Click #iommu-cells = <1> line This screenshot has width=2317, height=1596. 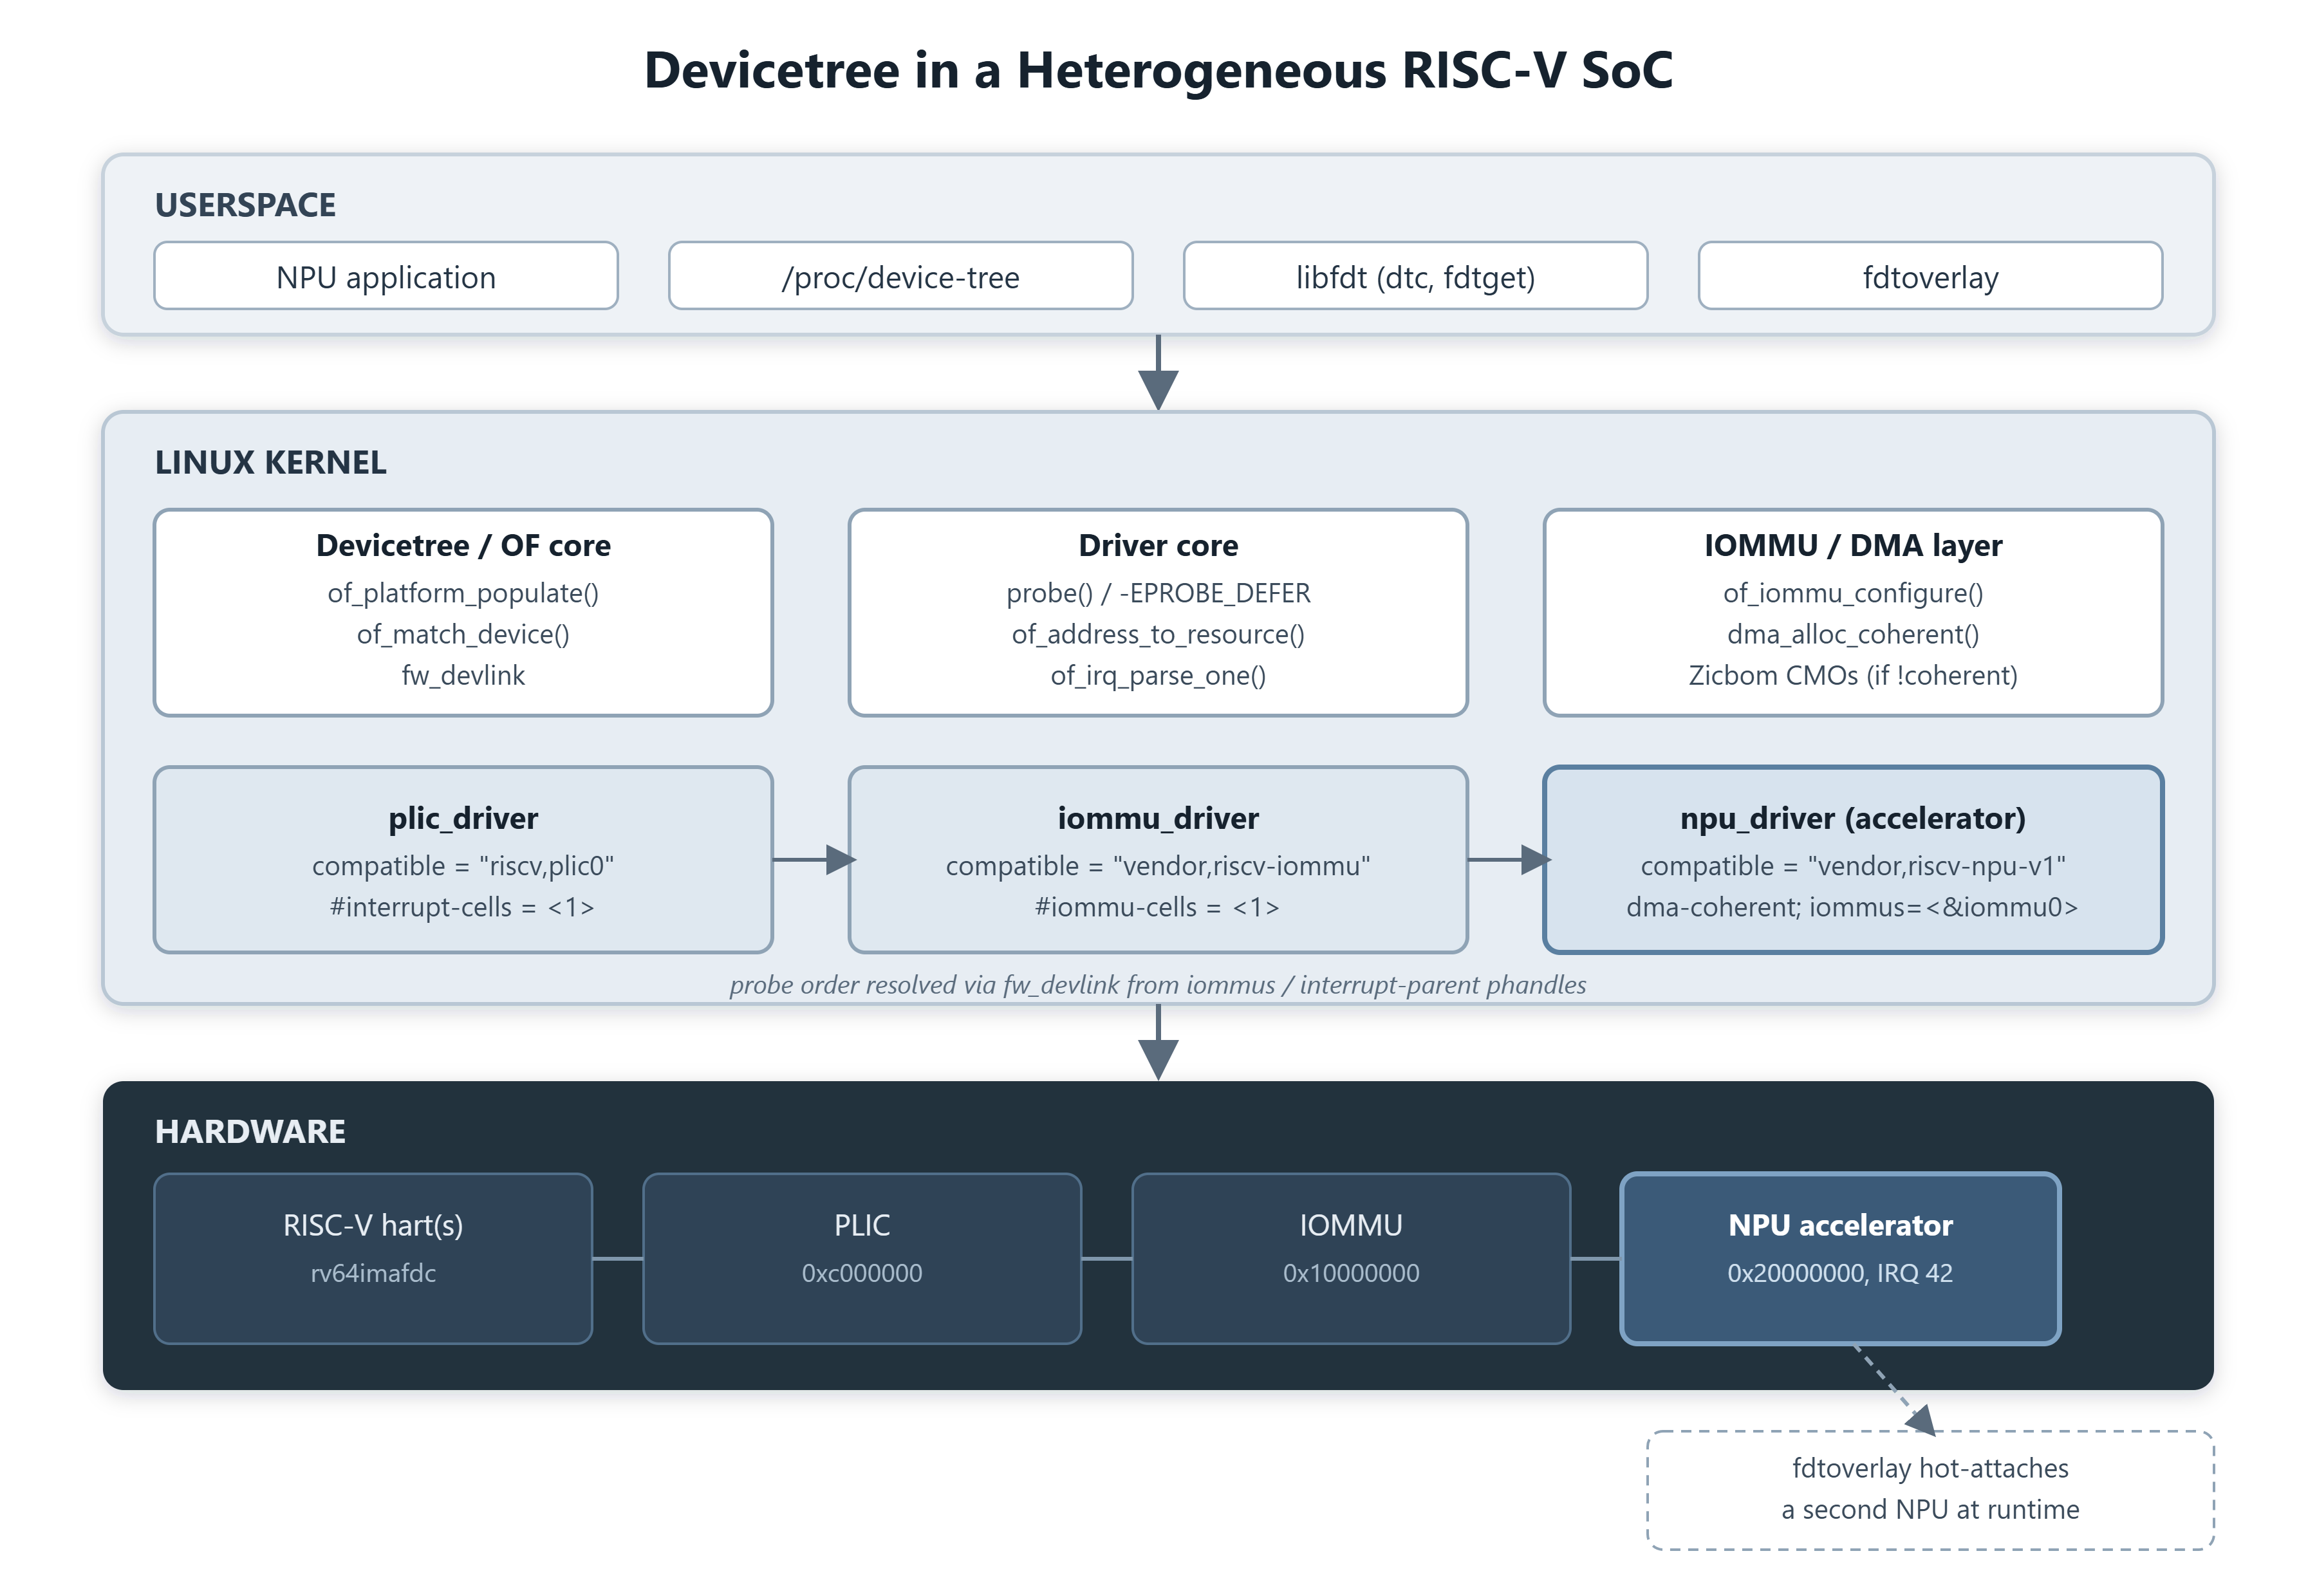(1158, 907)
